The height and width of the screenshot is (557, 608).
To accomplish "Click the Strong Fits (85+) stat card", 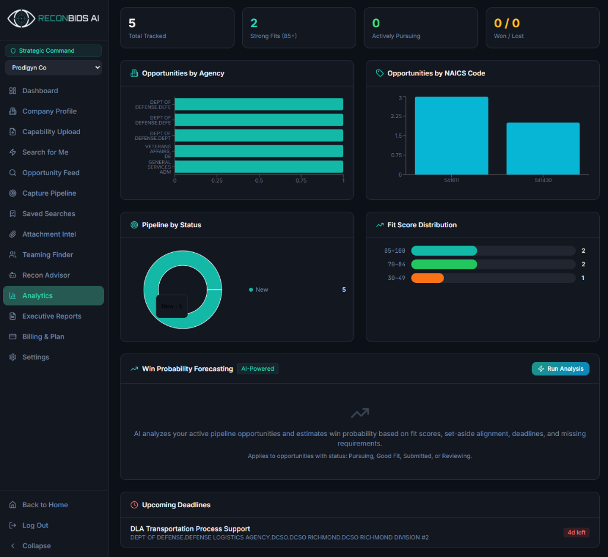I will (299, 28).
